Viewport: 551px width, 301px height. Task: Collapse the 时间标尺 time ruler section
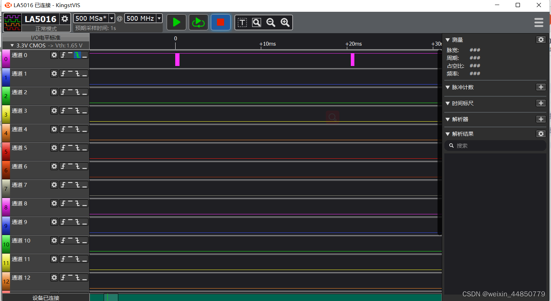click(448, 103)
